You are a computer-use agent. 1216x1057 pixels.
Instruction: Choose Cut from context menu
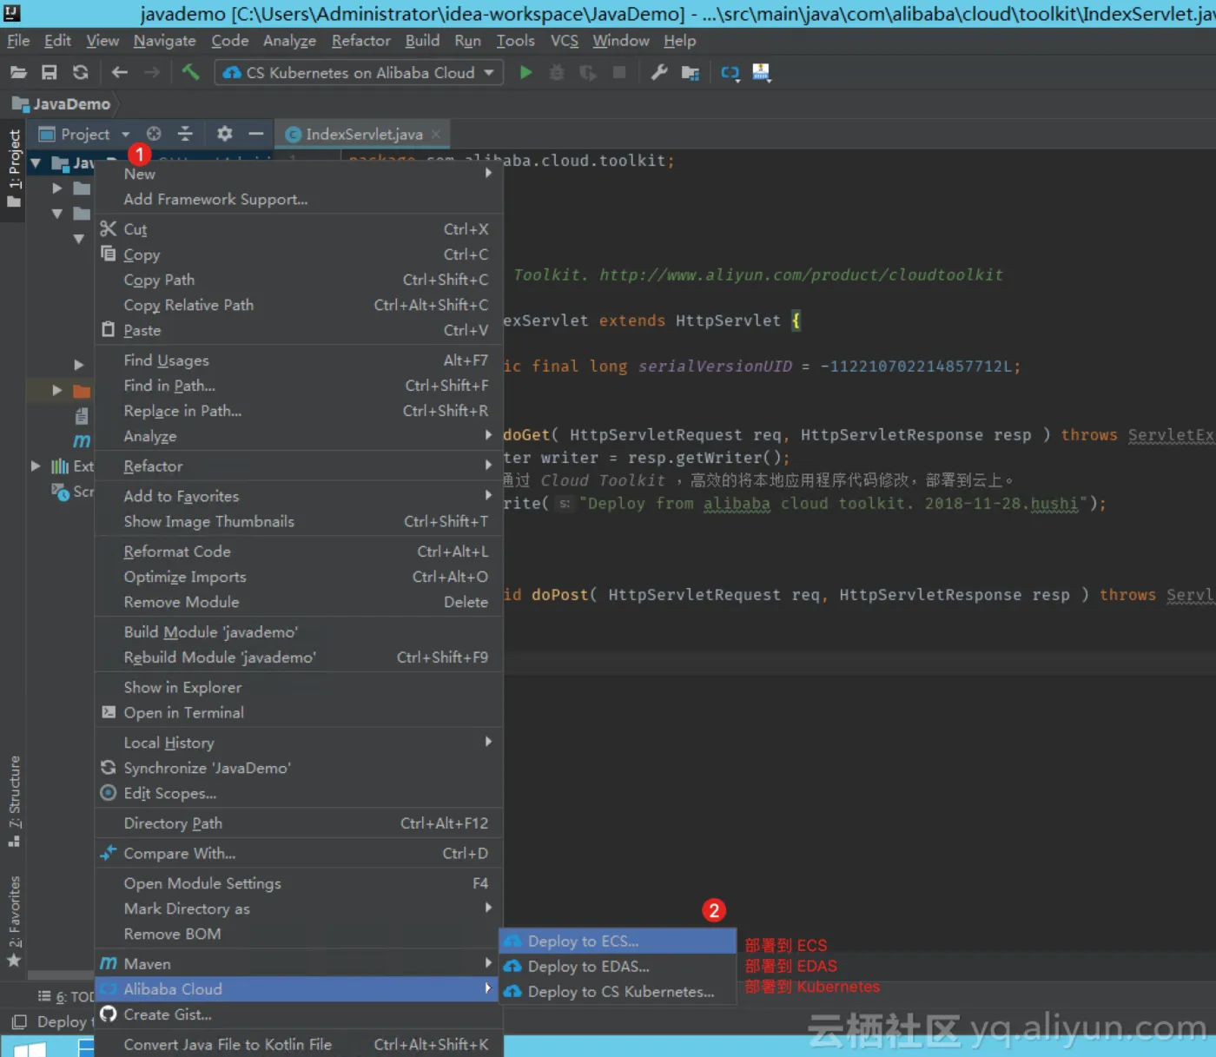tap(299, 229)
